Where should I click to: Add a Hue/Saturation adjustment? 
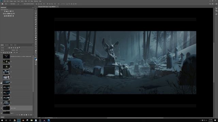pos(4,14)
